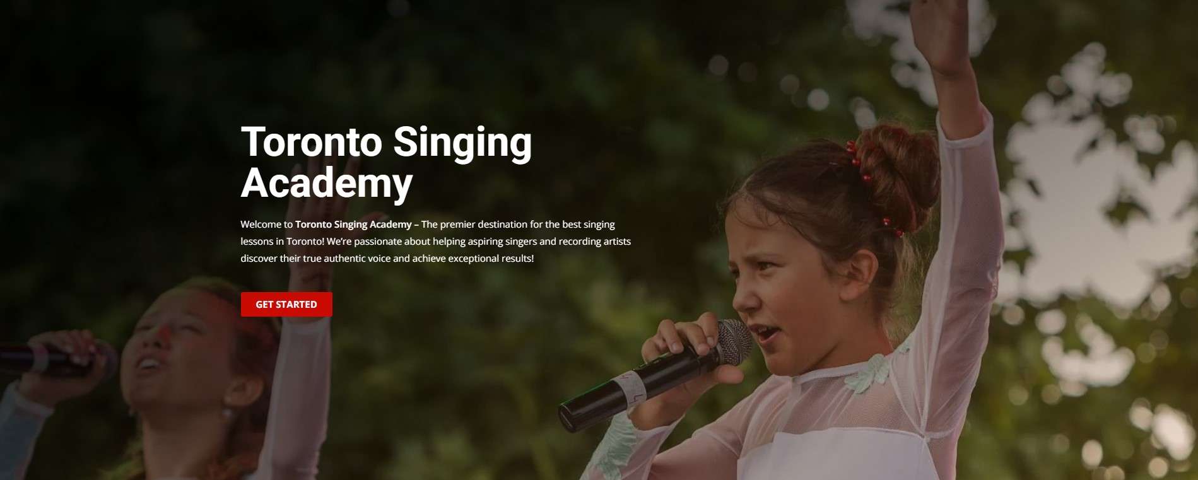
Task: Select bold "Toronto Singing Academy" in the paragraph
Action: tap(353, 225)
